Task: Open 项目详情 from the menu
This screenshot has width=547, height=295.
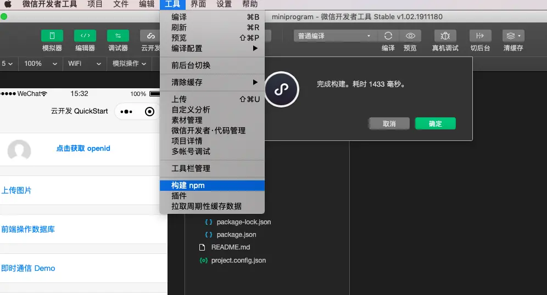Action: [212, 141]
